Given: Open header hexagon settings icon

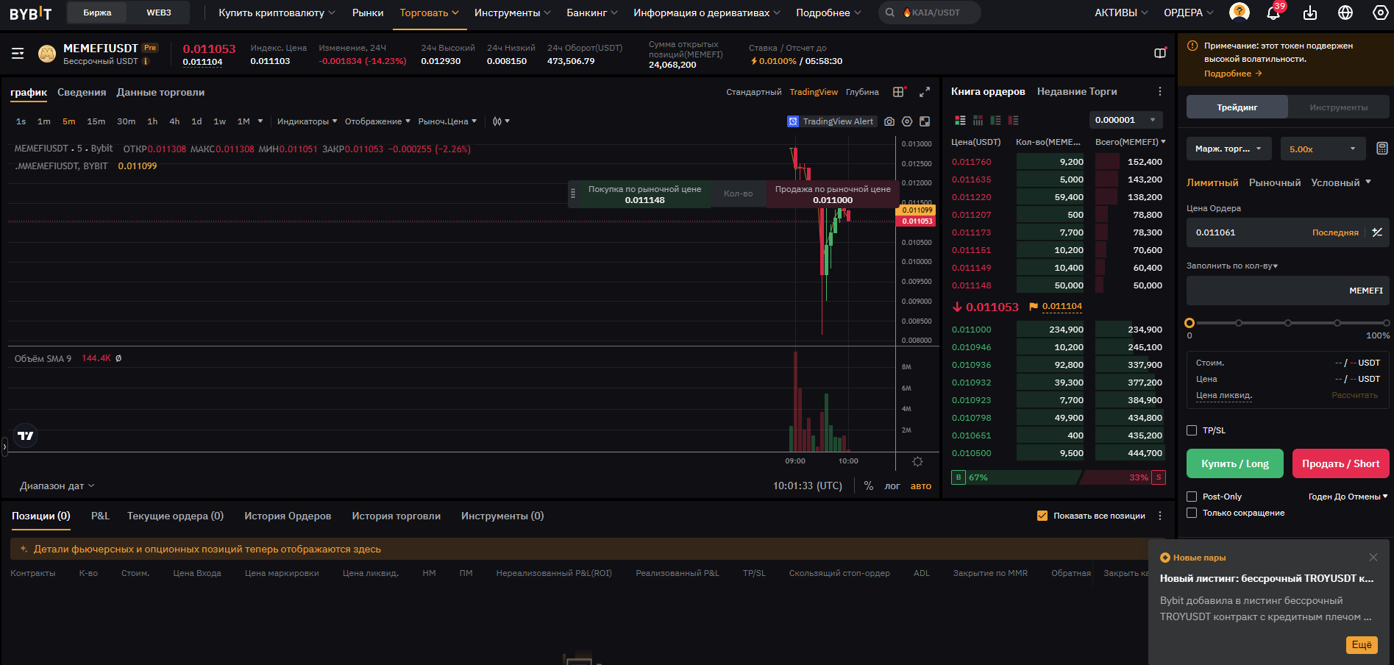Looking at the screenshot, I should coord(1381,13).
